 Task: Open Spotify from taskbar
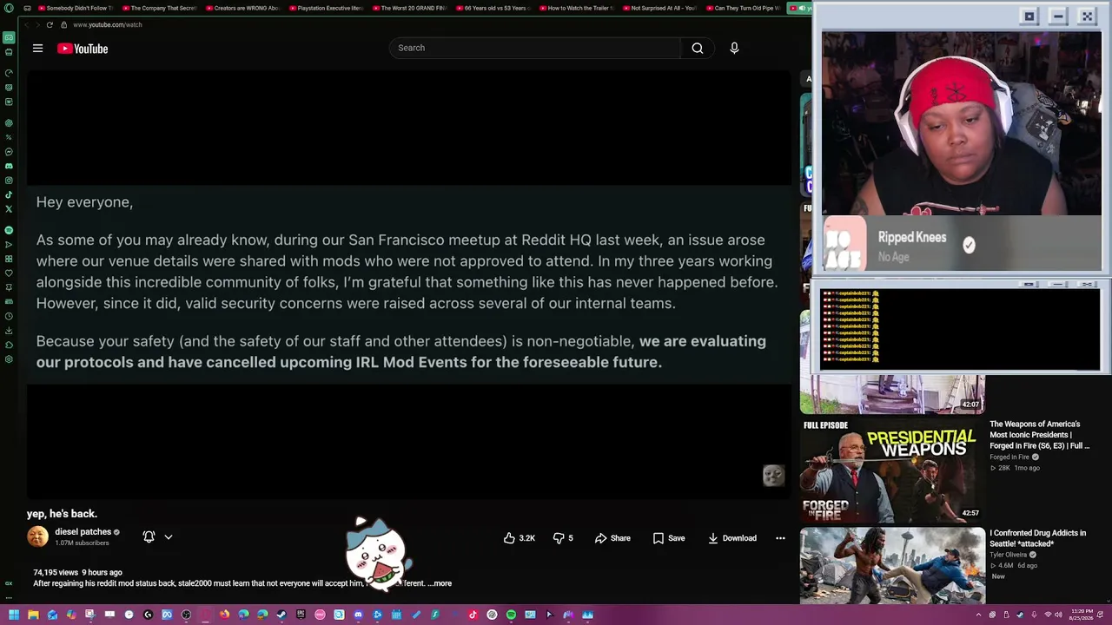511,615
